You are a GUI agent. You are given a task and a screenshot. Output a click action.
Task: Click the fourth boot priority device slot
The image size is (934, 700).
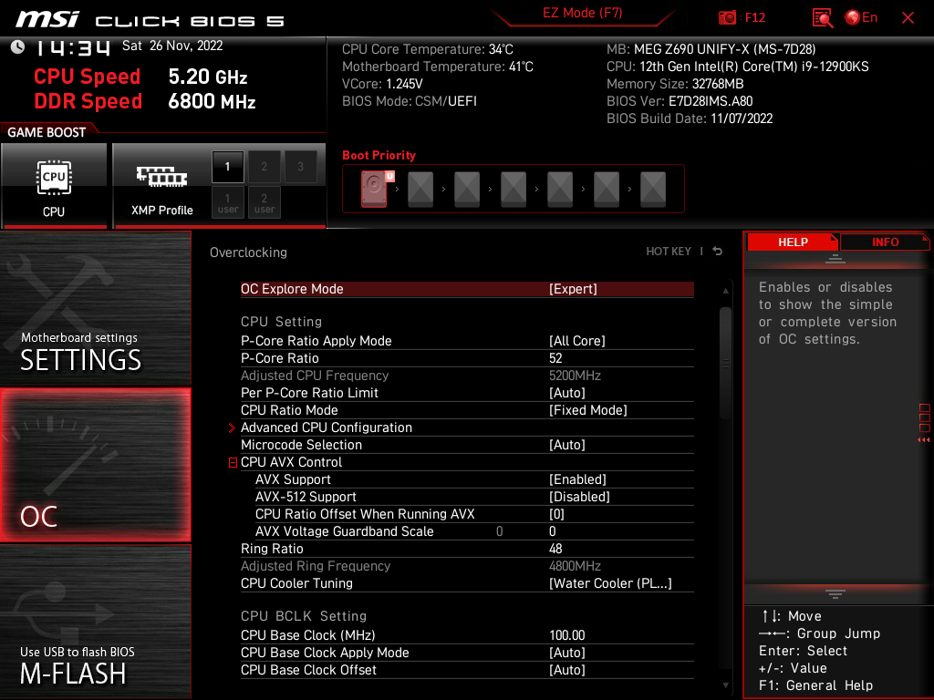514,189
